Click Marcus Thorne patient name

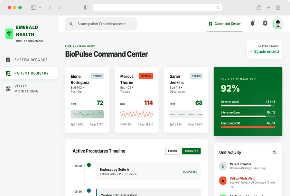[127, 79]
